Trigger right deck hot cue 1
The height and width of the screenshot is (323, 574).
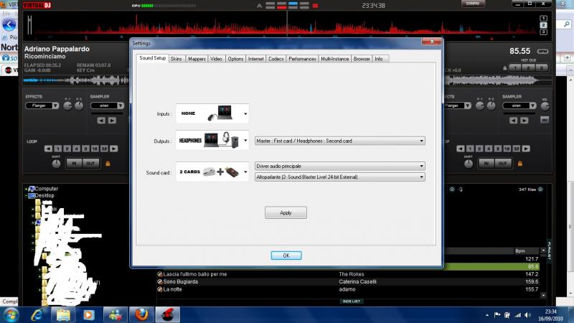pos(515,68)
